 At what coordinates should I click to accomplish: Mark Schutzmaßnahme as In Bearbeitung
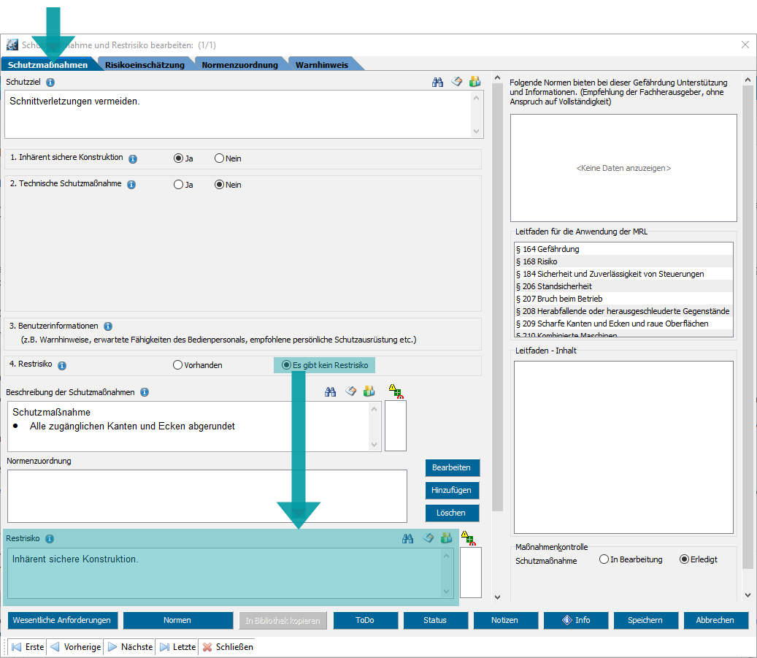click(604, 559)
